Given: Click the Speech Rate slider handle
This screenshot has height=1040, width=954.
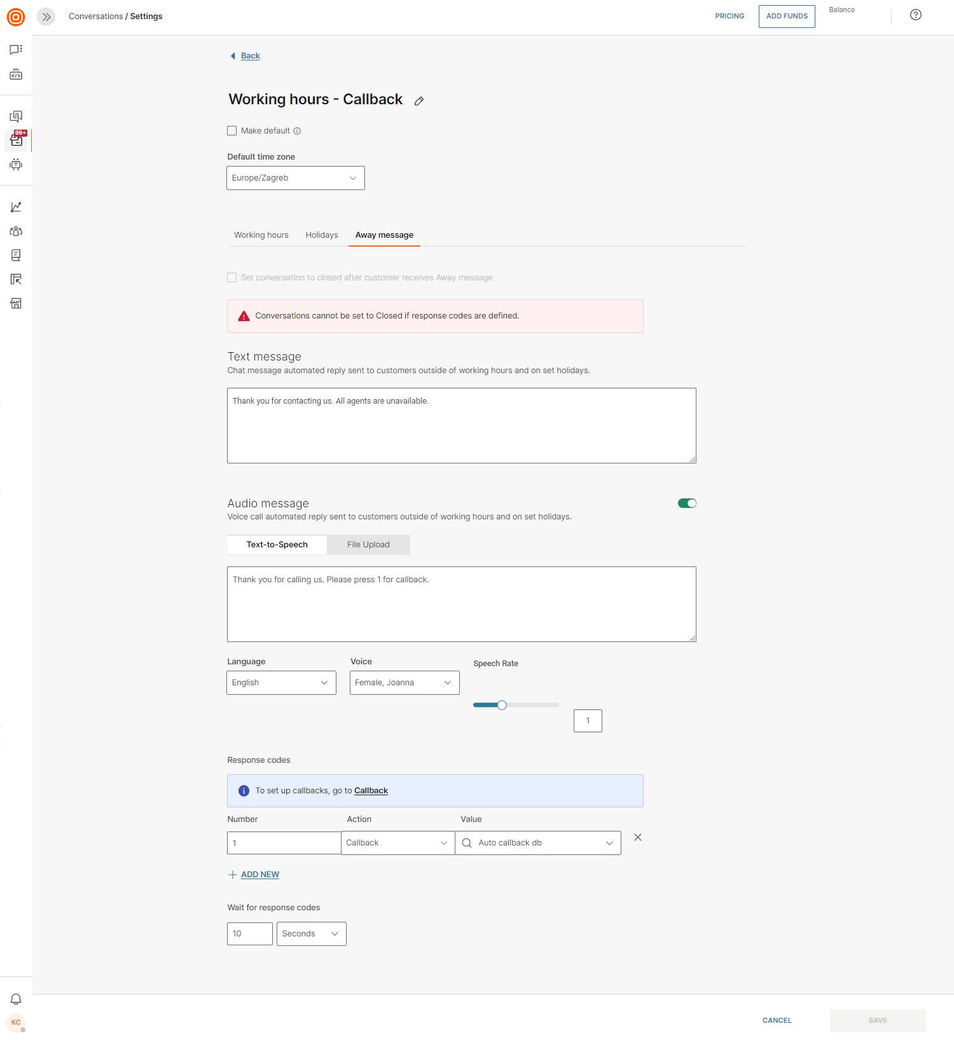Looking at the screenshot, I should (x=502, y=705).
